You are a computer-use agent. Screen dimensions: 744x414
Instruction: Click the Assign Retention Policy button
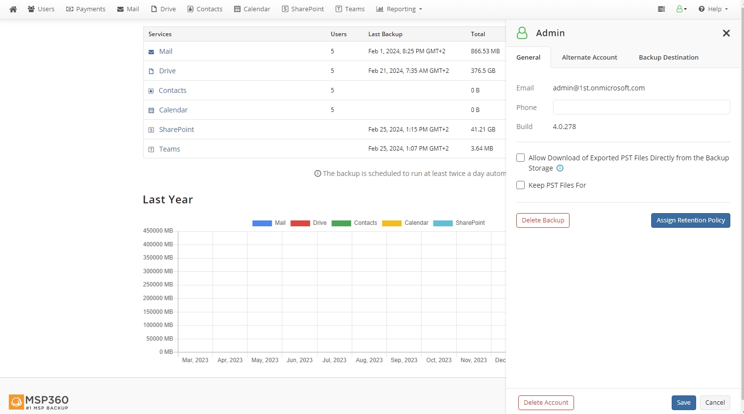[x=690, y=220]
